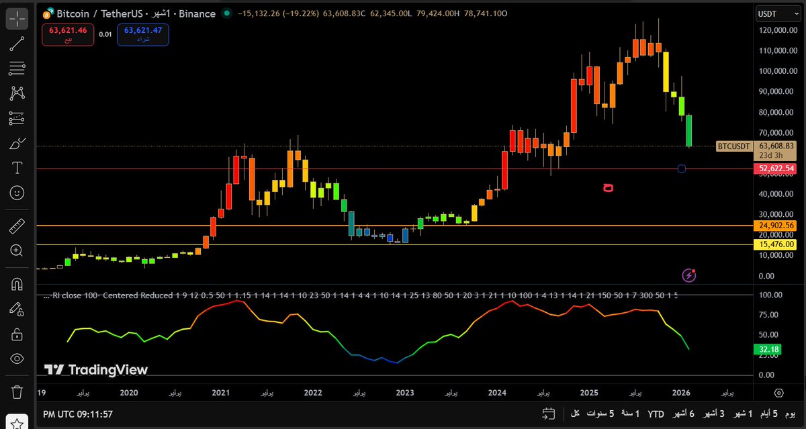Toggle stay in drawing mode
This screenshot has width=806, height=429.
17,309
